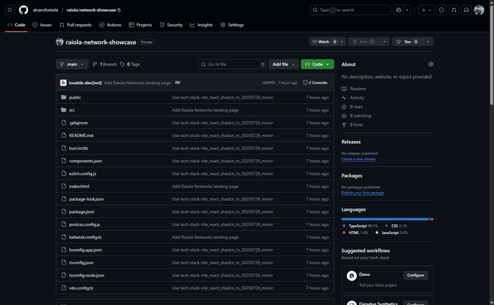This screenshot has width=494, height=305.
Task: Click the stars icon in About
Action: 344,106
